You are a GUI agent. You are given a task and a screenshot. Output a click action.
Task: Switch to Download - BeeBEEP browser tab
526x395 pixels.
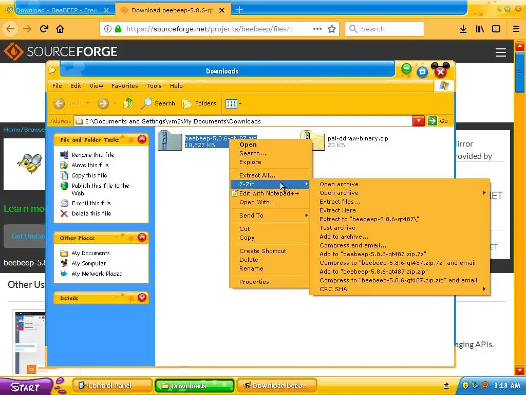57,10
